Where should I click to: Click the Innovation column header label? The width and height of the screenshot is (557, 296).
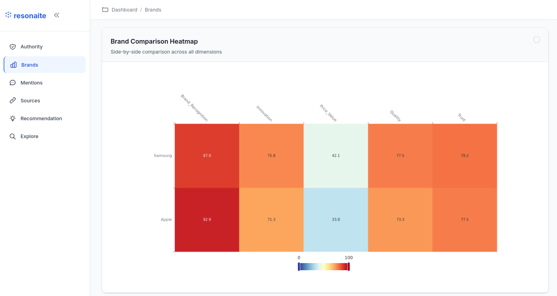(263, 112)
